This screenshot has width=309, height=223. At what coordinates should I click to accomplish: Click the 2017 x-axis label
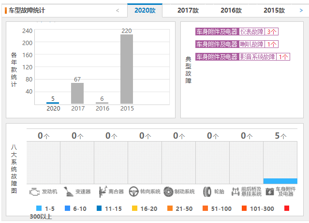click(x=78, y=109)
